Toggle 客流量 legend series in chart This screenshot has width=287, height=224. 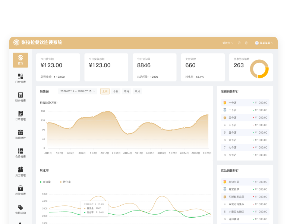click(45, 182)
